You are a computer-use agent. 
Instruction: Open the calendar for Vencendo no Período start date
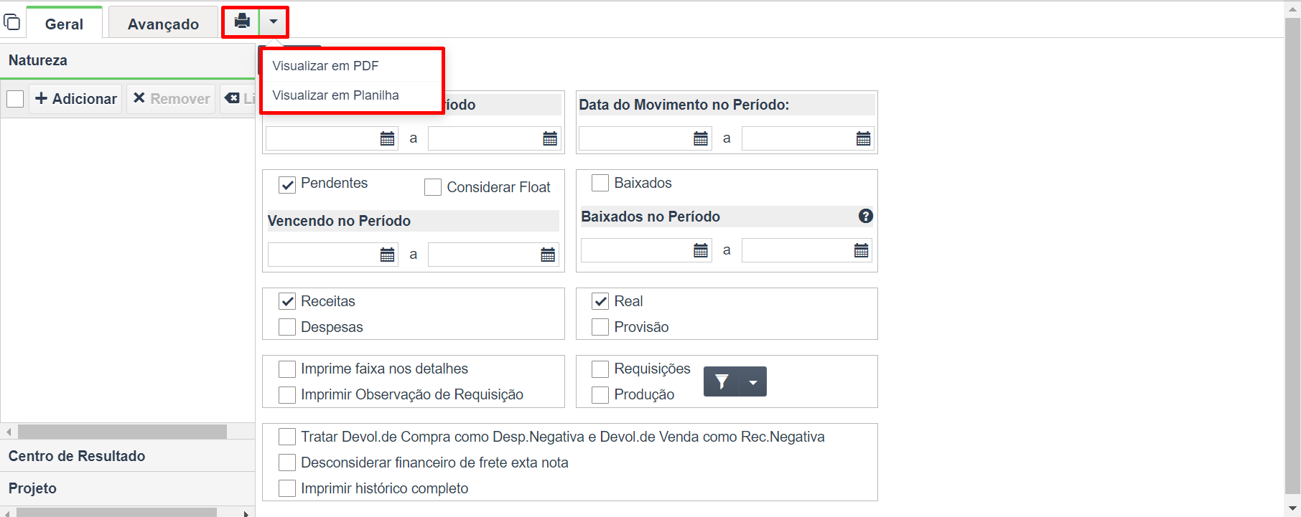387,255
